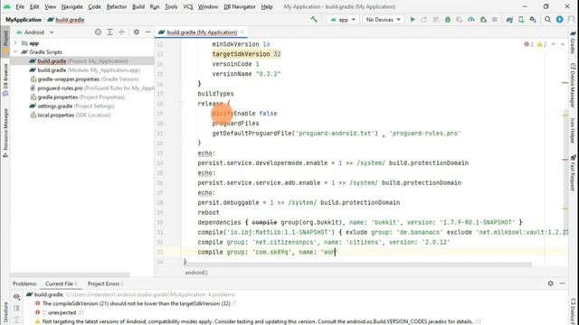Select the compileSdkVersion error message
This screenshot has width=579, height=325.
pyautogui.click(x=137, y=303)
